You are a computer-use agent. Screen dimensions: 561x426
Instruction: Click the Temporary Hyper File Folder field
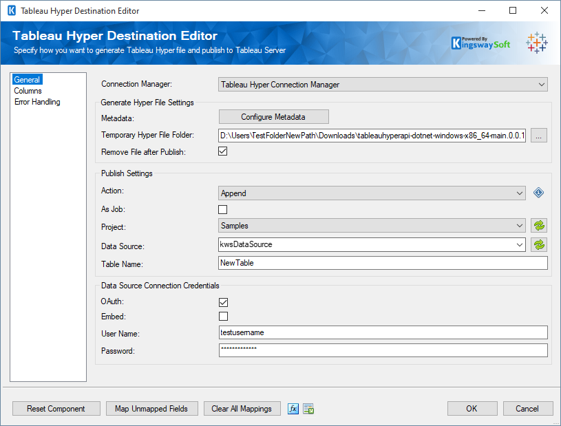click(372, 136)
